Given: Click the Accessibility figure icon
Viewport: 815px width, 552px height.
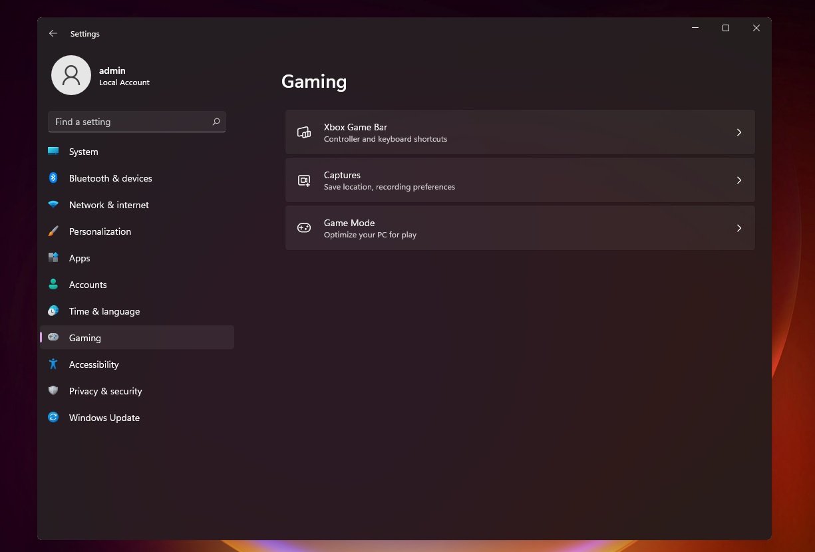Looking at the screenshot, I should tap(53, 364).
